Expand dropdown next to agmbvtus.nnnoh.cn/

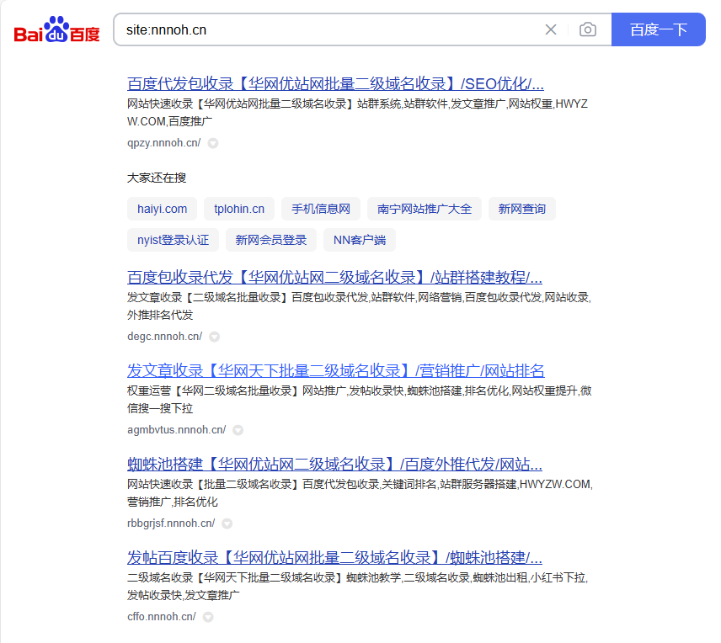238,430
